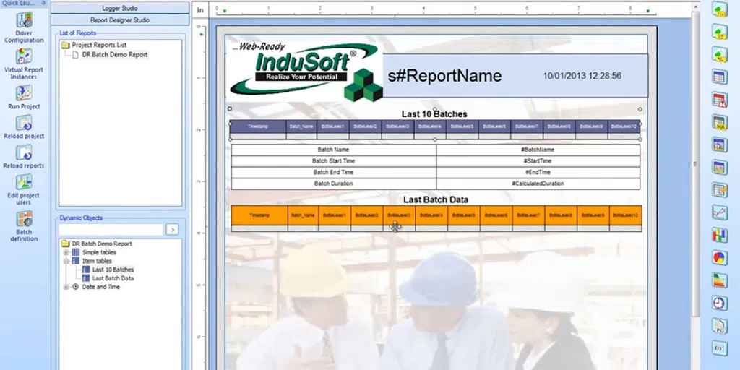740x370 pixels.
Task: Select Last Batch Data tree item
Action: click(113, 278)
